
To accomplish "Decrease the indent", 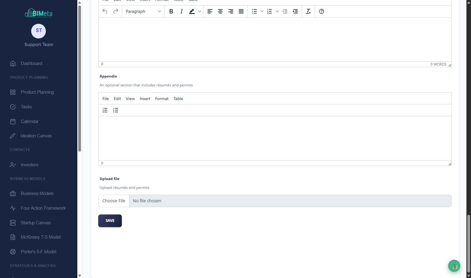I will (x=285, y=11).
